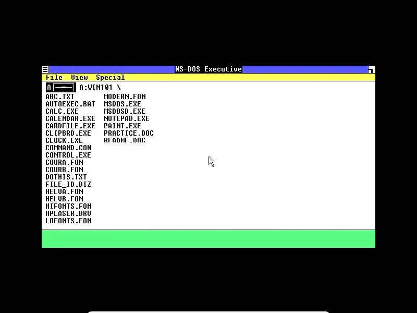Highlight PRACTICE.DOC
417x313 pixels.
tap(129, 133)
